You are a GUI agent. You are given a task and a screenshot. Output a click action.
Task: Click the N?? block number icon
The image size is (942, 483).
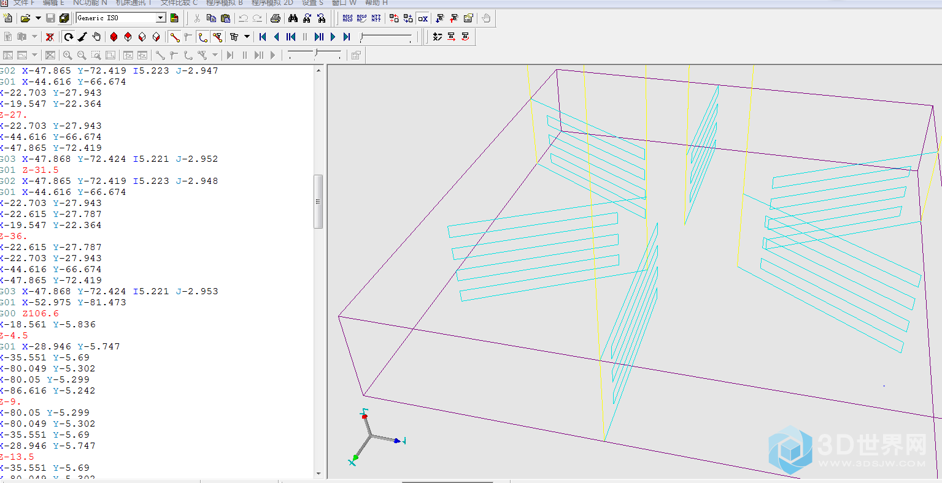[376, 18]
